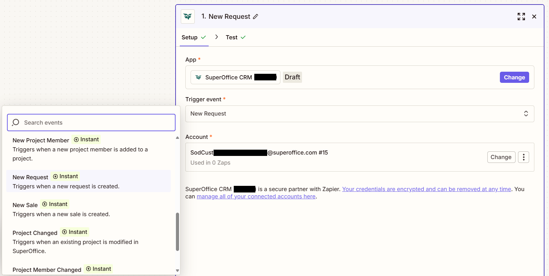
Task: Click the SuperOffice owl app icon in header
Action: 188,16
